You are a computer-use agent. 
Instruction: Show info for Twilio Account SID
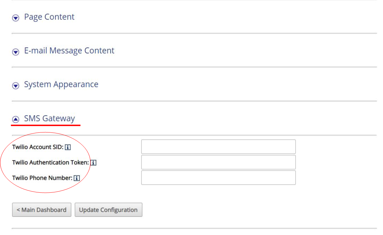(68, 147)
